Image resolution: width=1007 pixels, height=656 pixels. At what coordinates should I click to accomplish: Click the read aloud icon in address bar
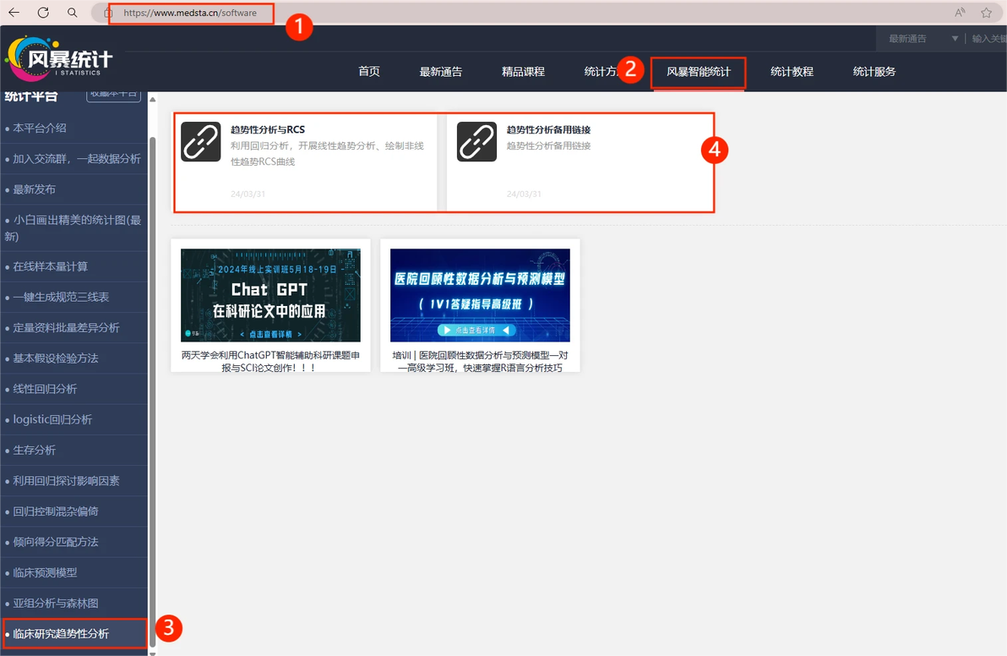[960, 12]
